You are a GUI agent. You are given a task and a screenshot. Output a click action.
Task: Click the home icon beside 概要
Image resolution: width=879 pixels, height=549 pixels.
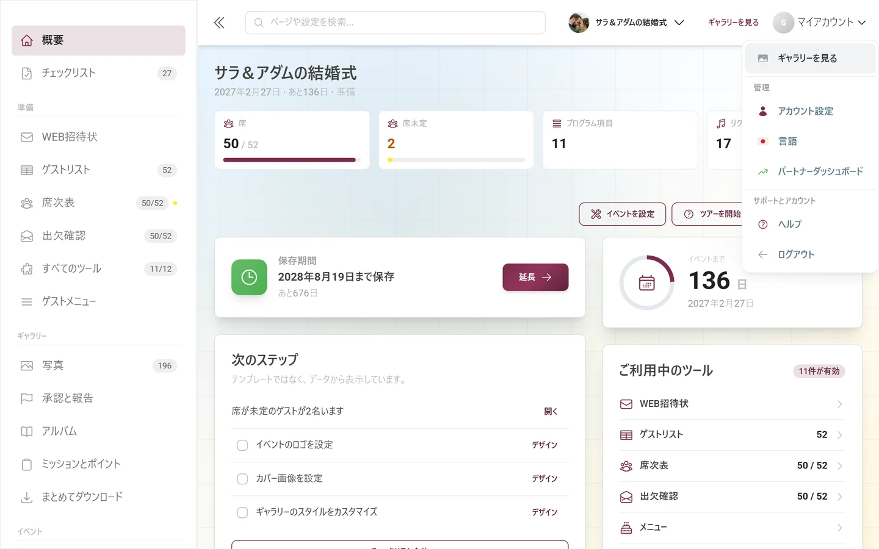click(x=27, y=40)
